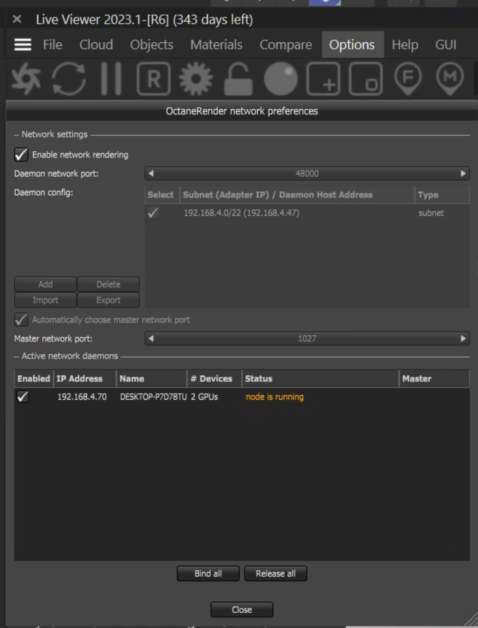This screenshot has width=478, height=628.
Task: Open settings with the gear icon
Action: click(196, 79)
